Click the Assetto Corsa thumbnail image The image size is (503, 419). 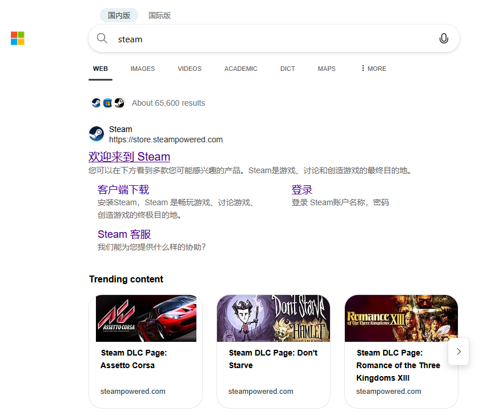coord(146,318)
